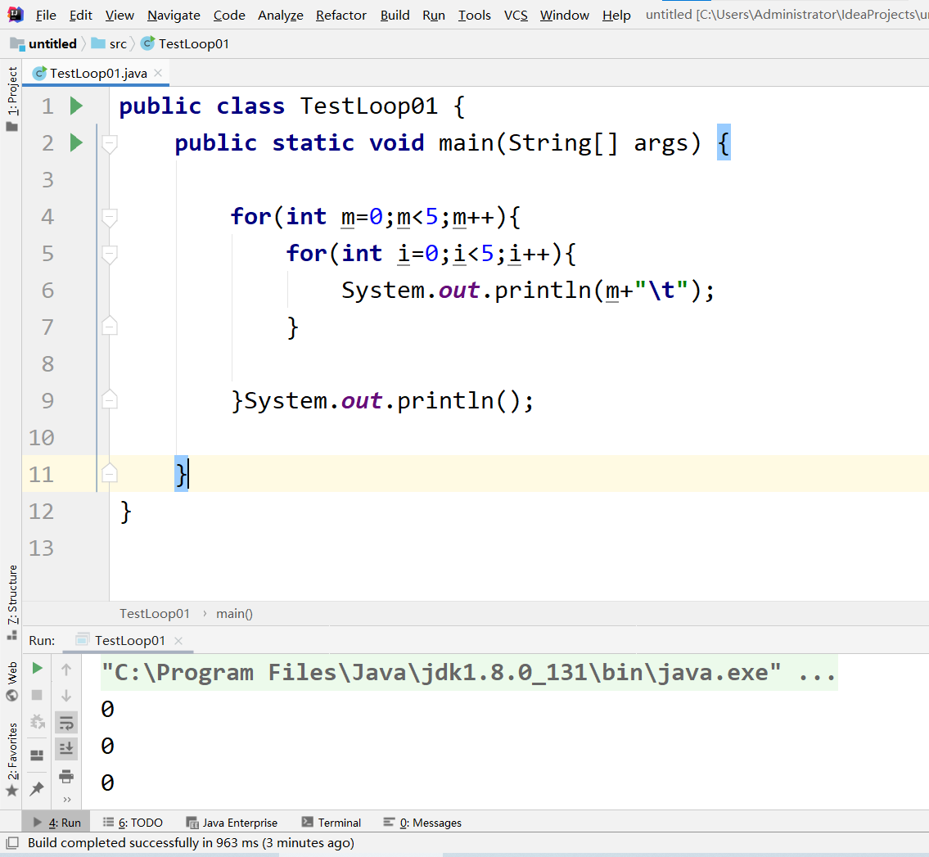Click the untitled project breadcrumb
The width and height of the screenshot is (929, 857).
coord(52,43)
